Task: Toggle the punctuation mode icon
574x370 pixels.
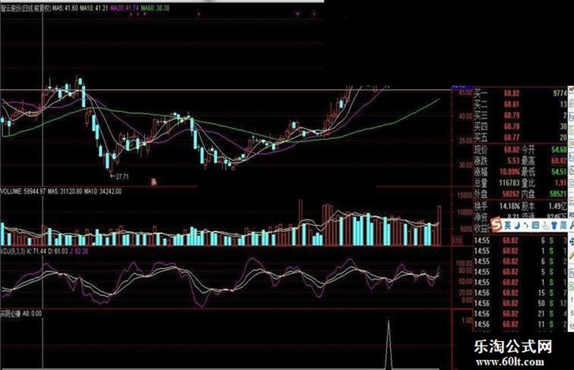Action: click(525, 225)
